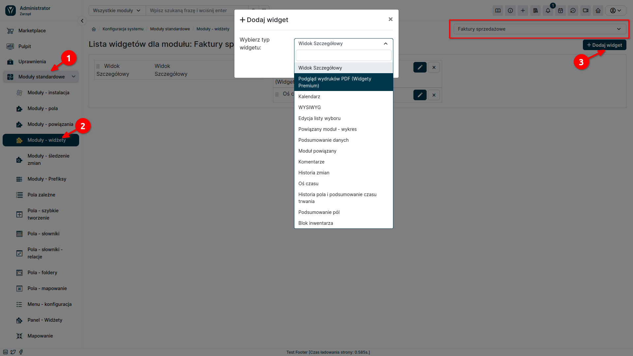Click the Moduły - widżety icon in sidebar
Image resolution: width=633 pixels, height=356 pixels.
point(19,140)
